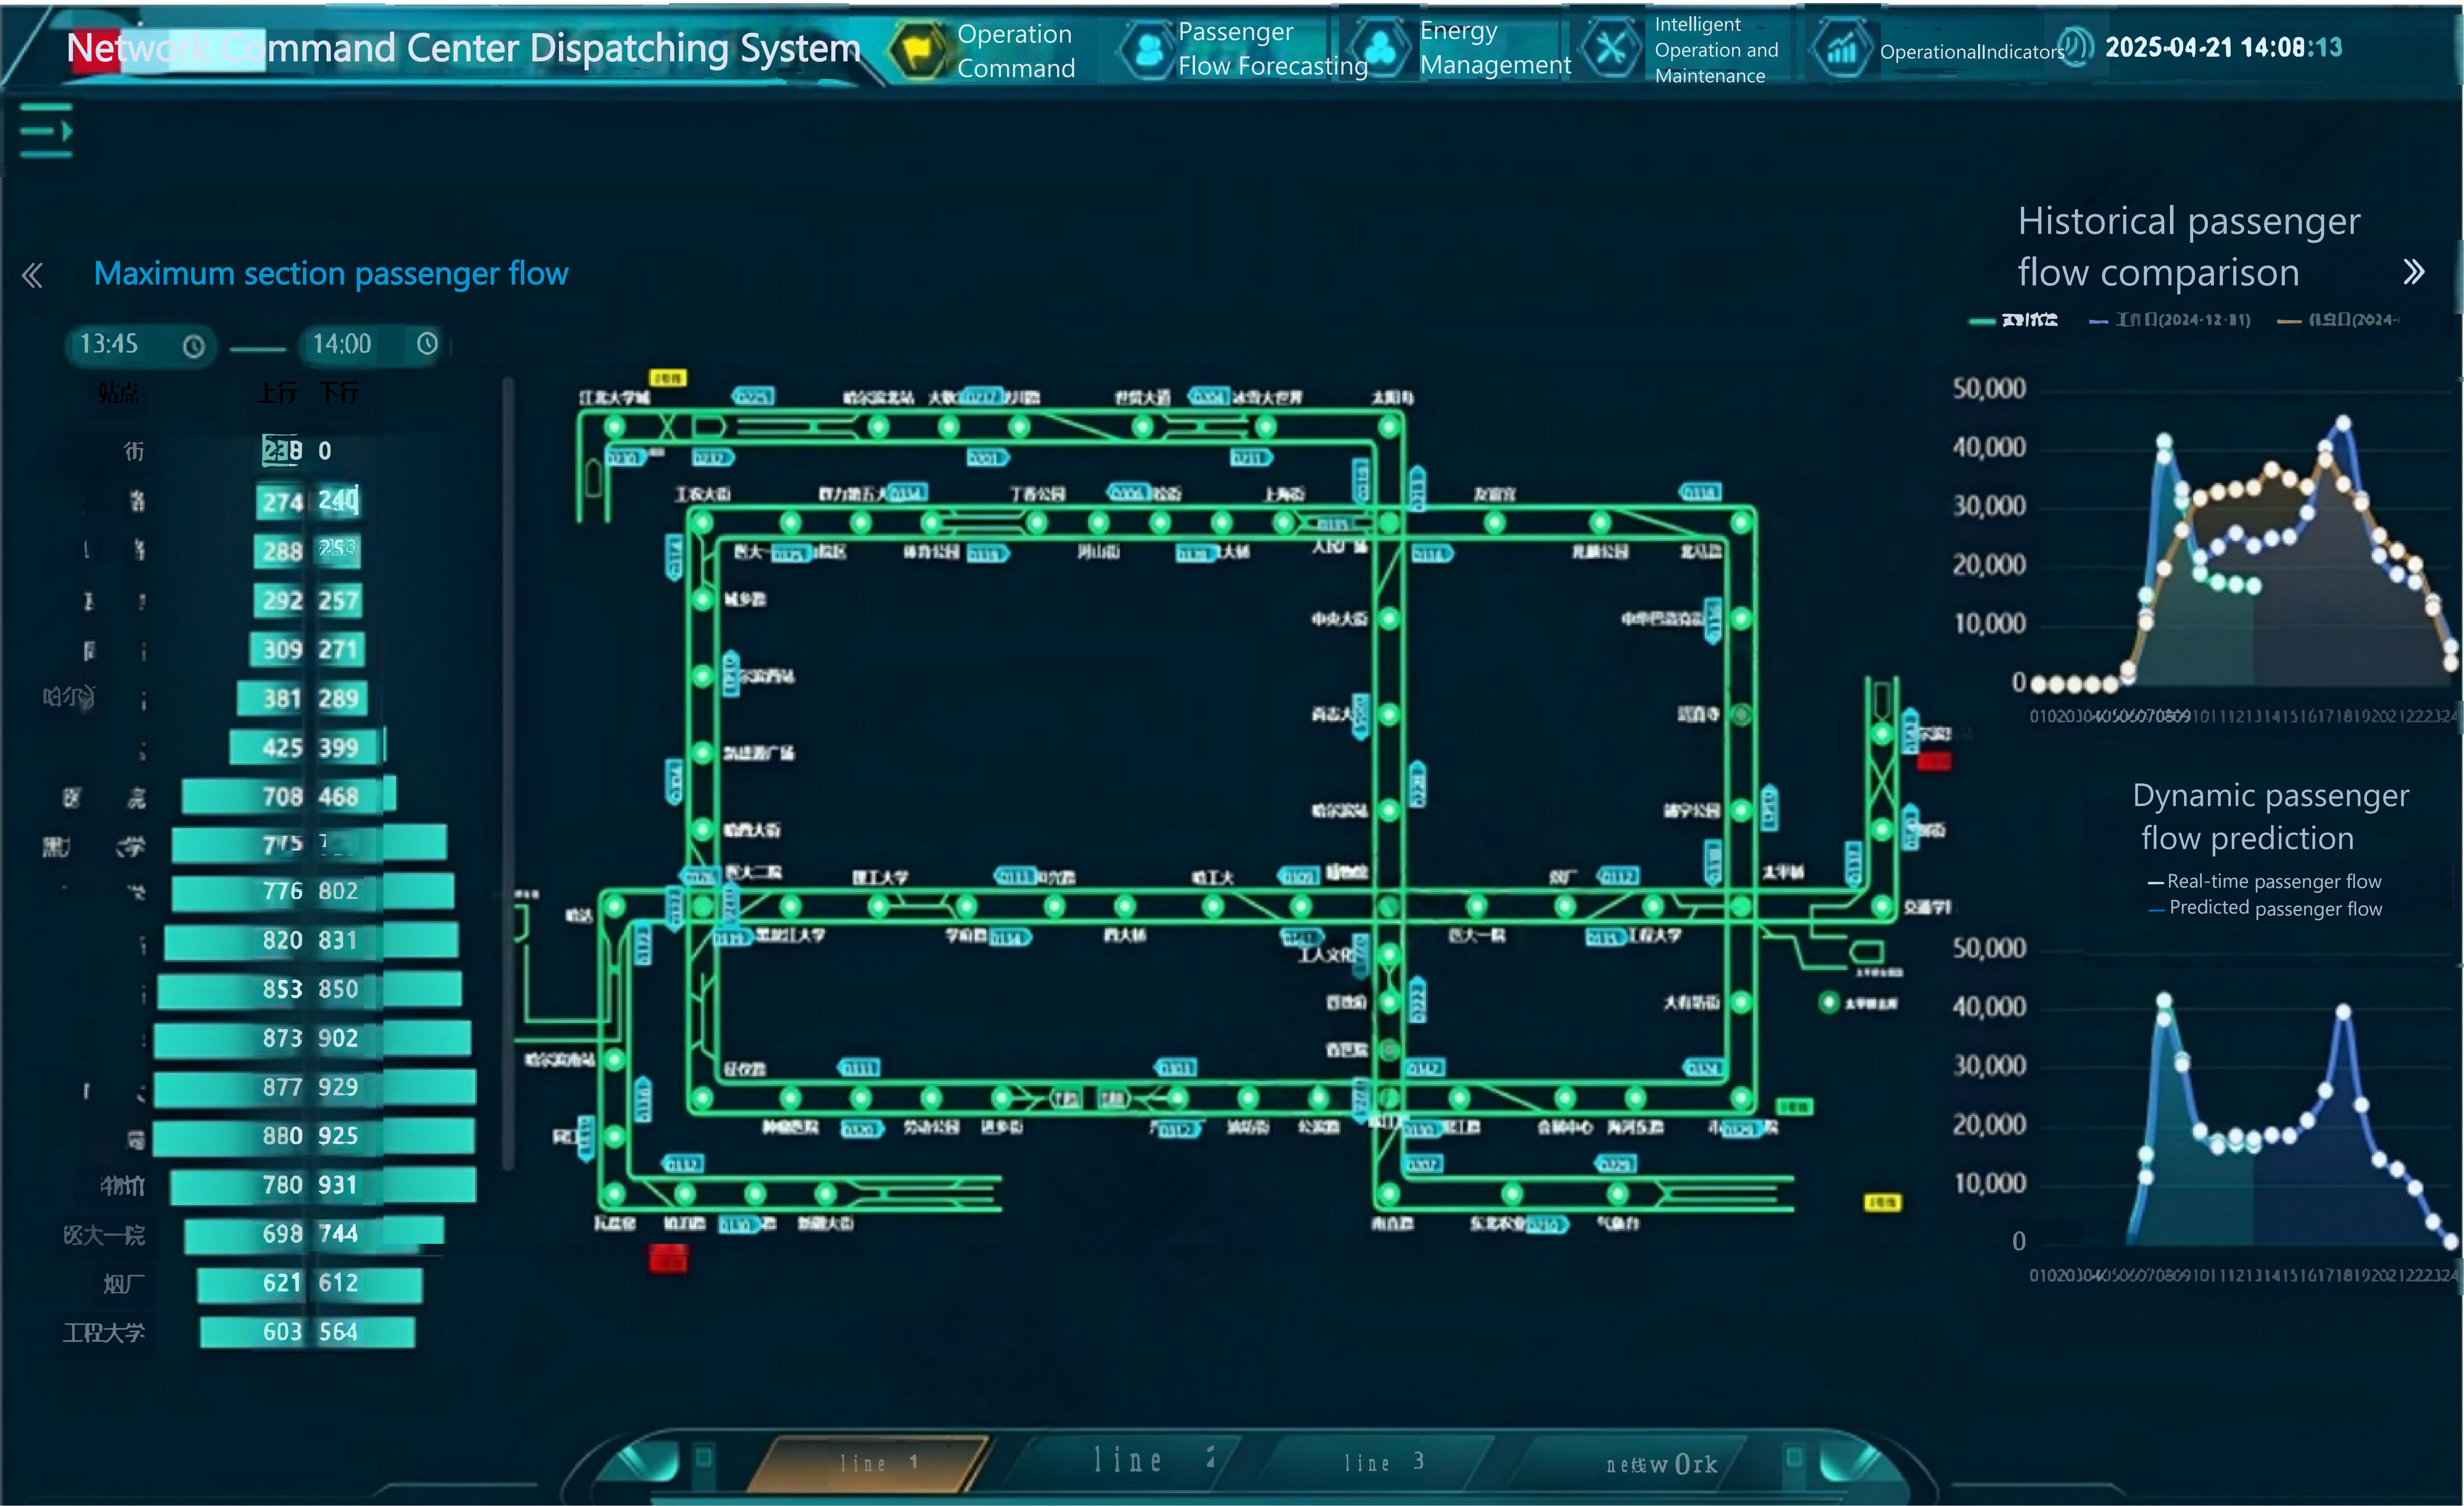The width and height of the screenshot is (2464, 1506).
Task: Switch to the network tab
Action: 1660,1464
